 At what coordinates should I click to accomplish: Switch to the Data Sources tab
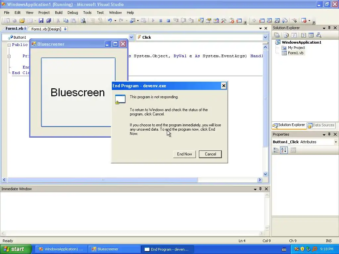pos(321,125)
